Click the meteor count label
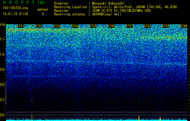Screen dimensions: 190x121 click(43, 9)
